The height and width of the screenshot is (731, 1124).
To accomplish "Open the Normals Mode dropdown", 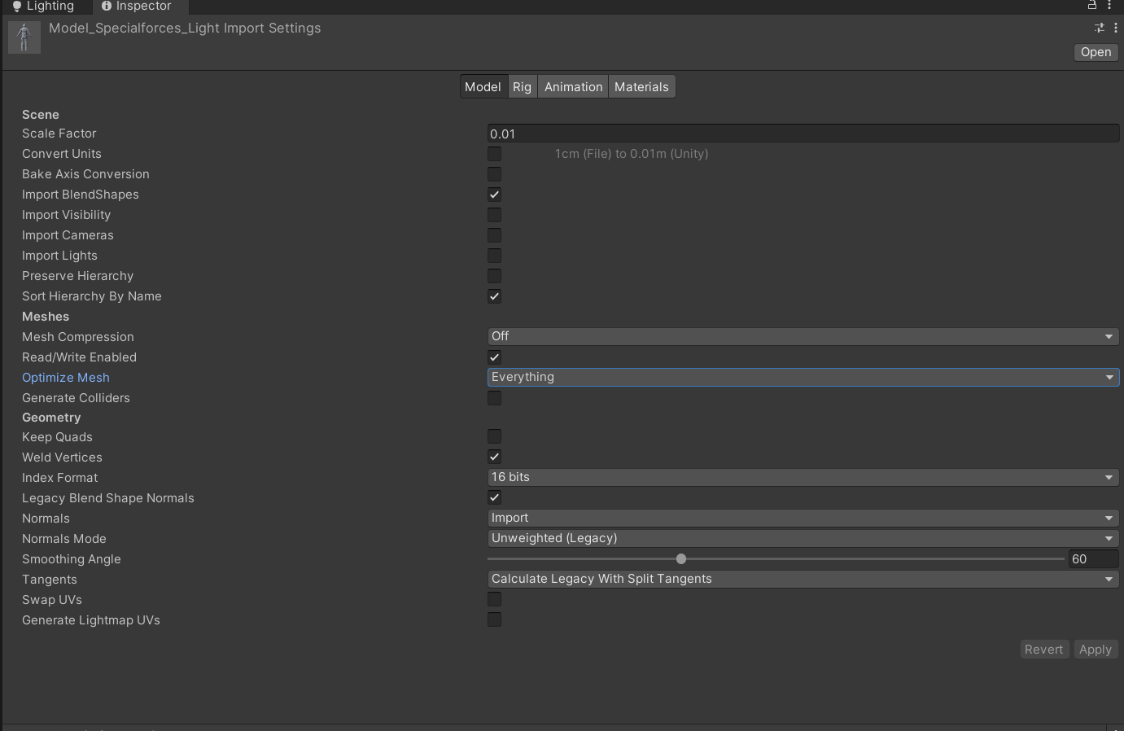I will 803,538.
